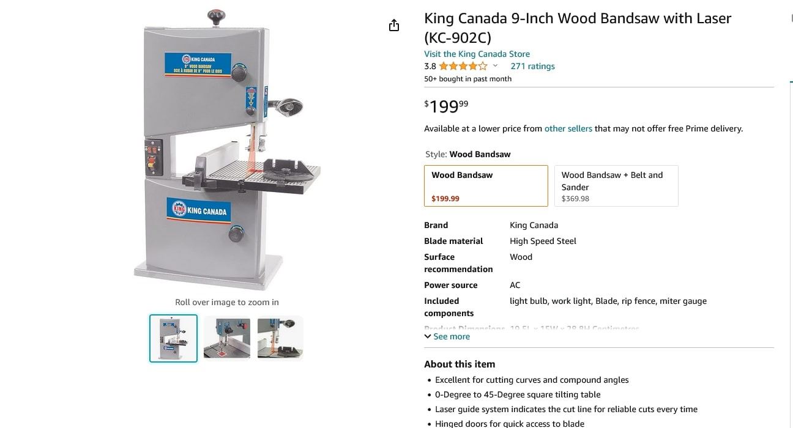Click the 'other sellers' link
The width and height of the screenshot is (793, 428).
[x=568, y=128]
